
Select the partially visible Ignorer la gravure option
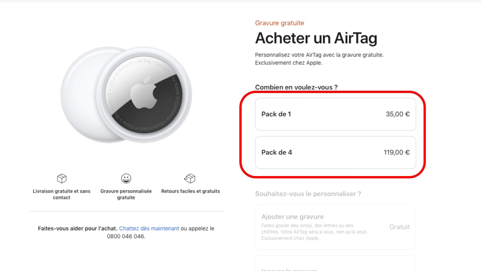coord(335,263)
